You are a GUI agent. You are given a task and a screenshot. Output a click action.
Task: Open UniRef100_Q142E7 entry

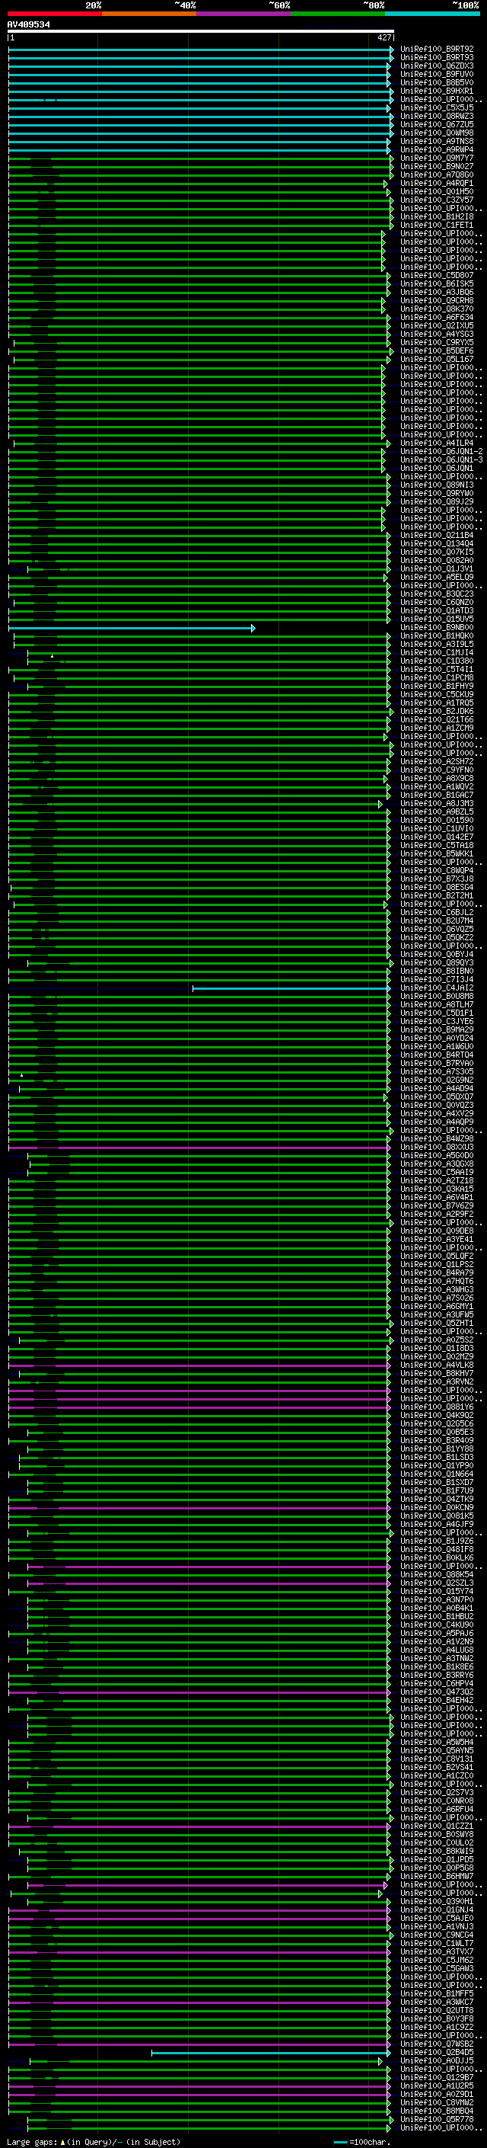click(x=436, y=837)
